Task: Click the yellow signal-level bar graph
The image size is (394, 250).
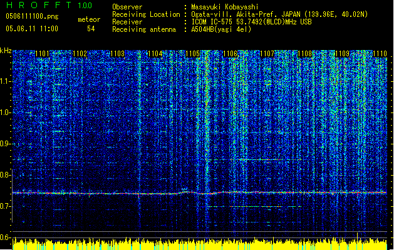Action: (x=200, y=244)
